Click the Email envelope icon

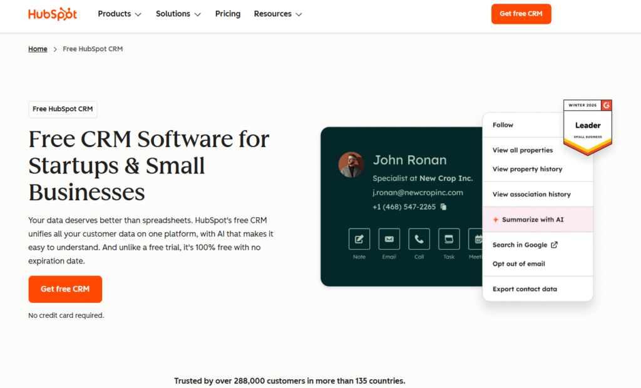point(389,239)
